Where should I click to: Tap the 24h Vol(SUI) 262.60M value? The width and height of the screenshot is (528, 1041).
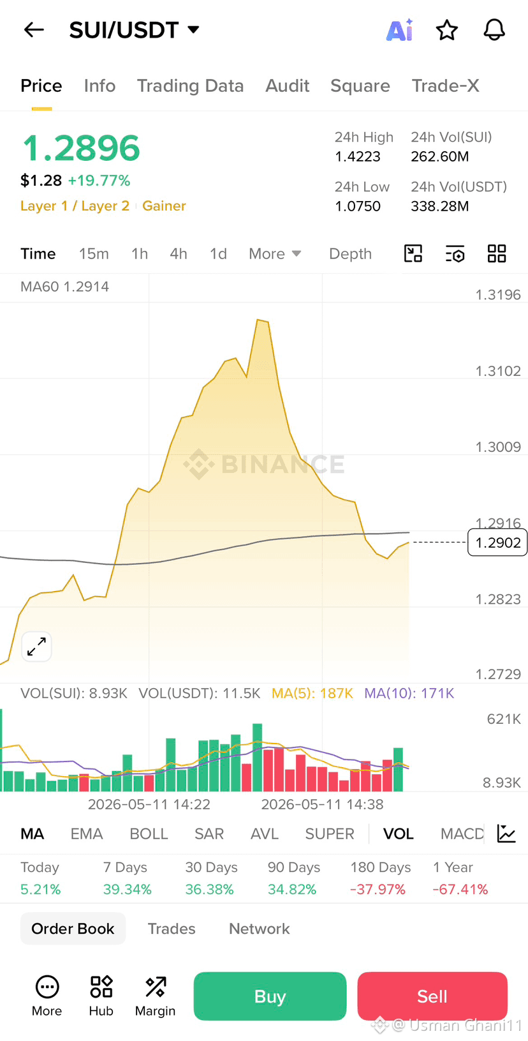[x=440, y=156]
